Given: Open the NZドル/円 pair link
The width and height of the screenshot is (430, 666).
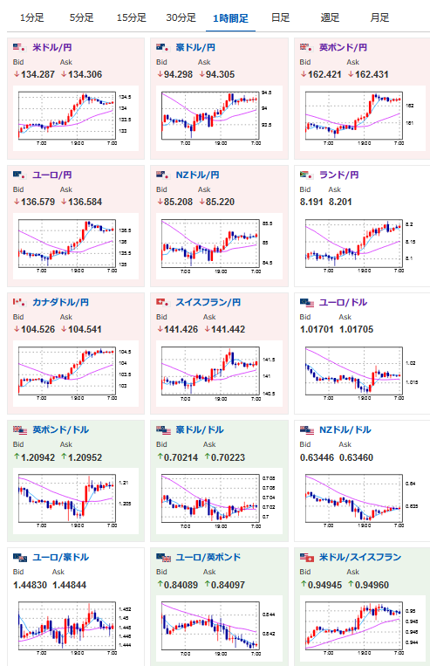Looking at the screenshot, I should (x=197, y=175).
